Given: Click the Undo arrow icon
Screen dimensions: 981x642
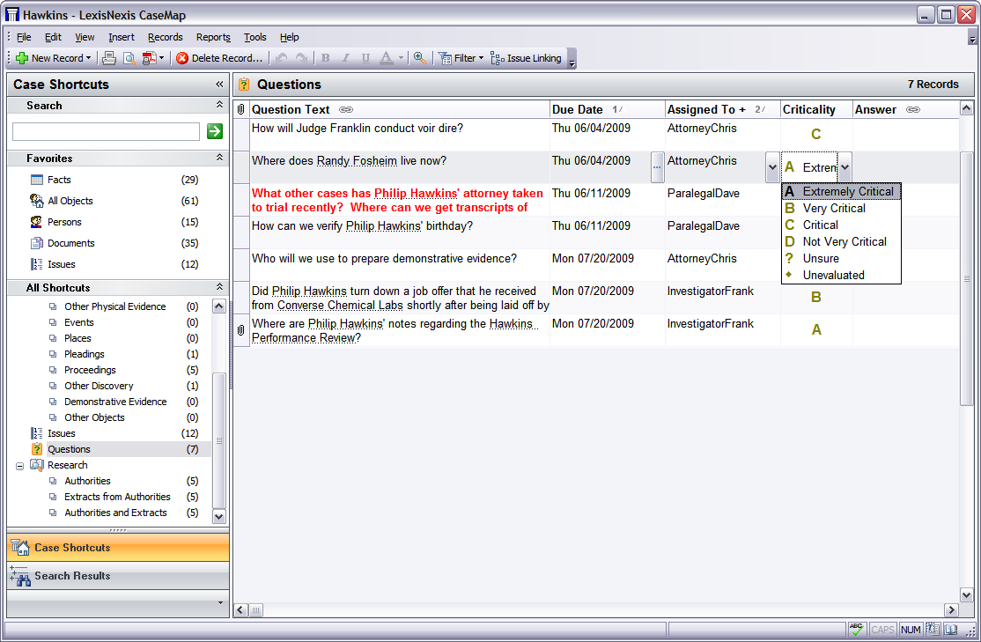Looking at the screenshot, I should click(x=282, y=58).
